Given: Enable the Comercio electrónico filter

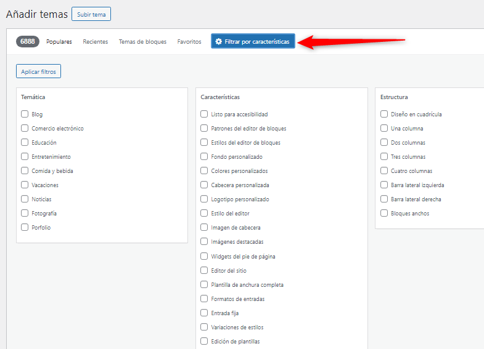Looking at the screenshot, I should pos(25,128).
